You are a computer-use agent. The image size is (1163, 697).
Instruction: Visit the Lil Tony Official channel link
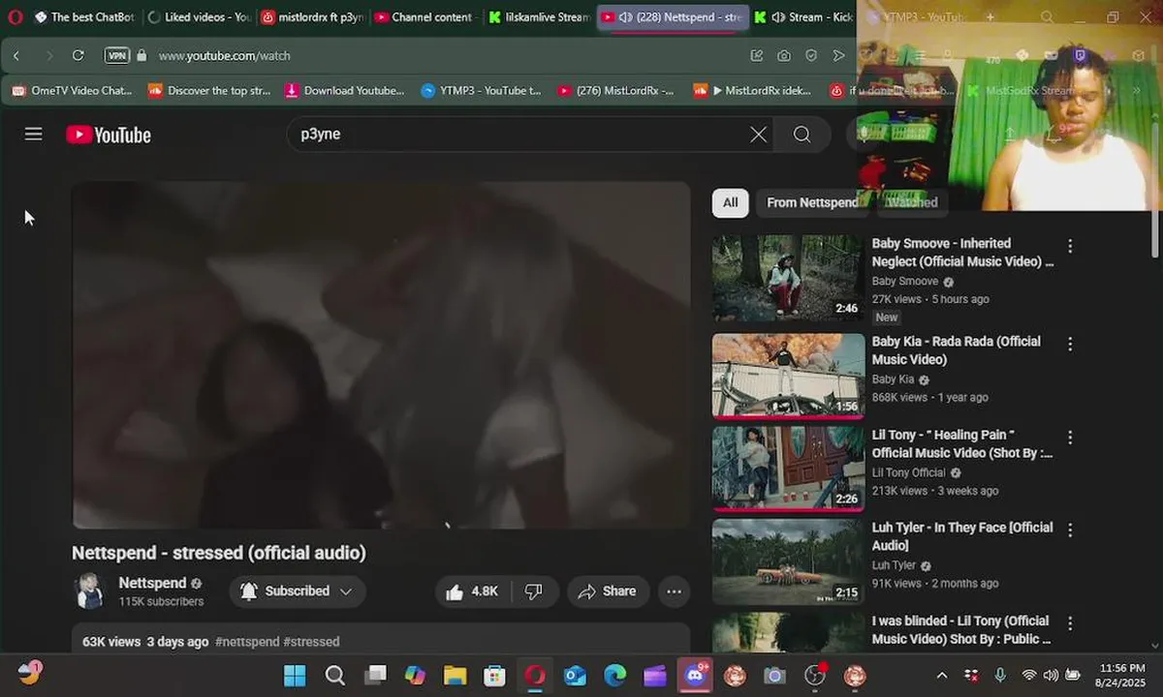(908, 472)
